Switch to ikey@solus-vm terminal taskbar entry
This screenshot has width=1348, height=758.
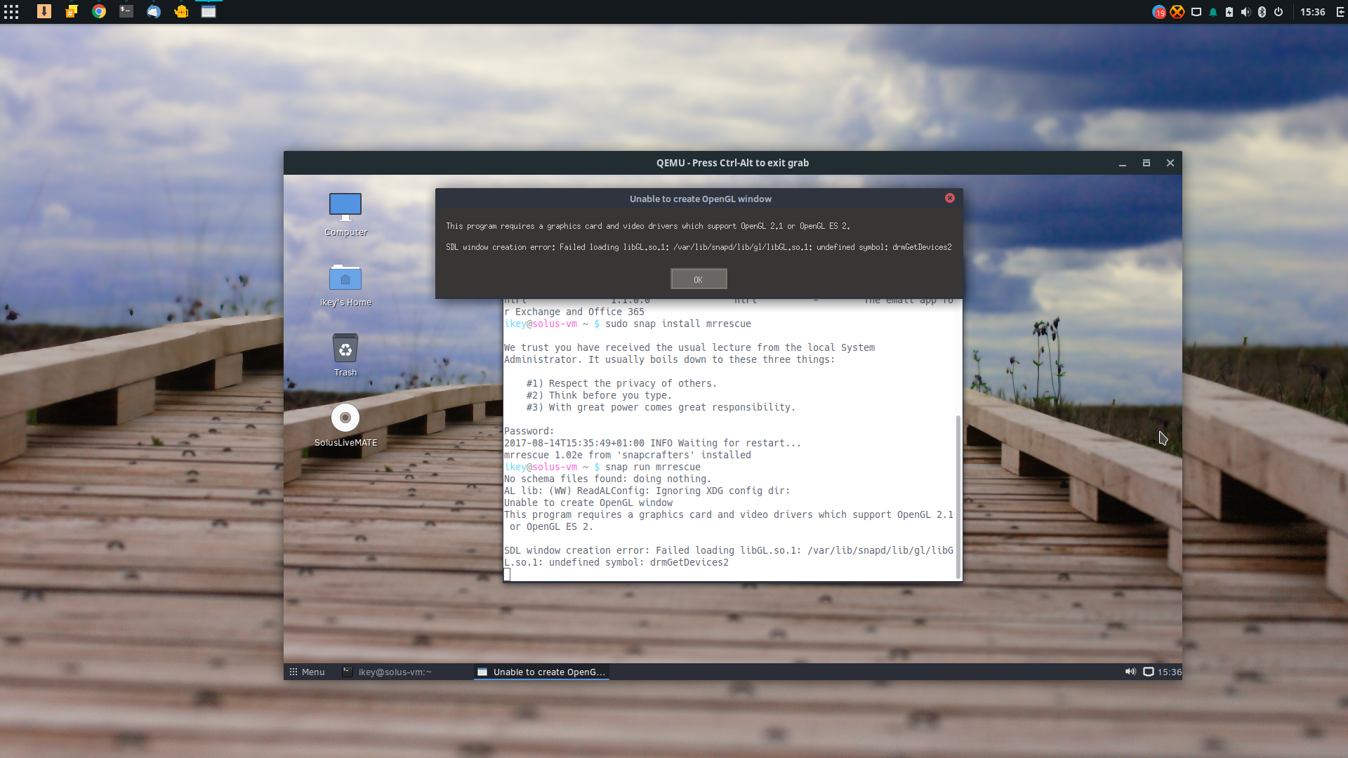pos(388,672)
